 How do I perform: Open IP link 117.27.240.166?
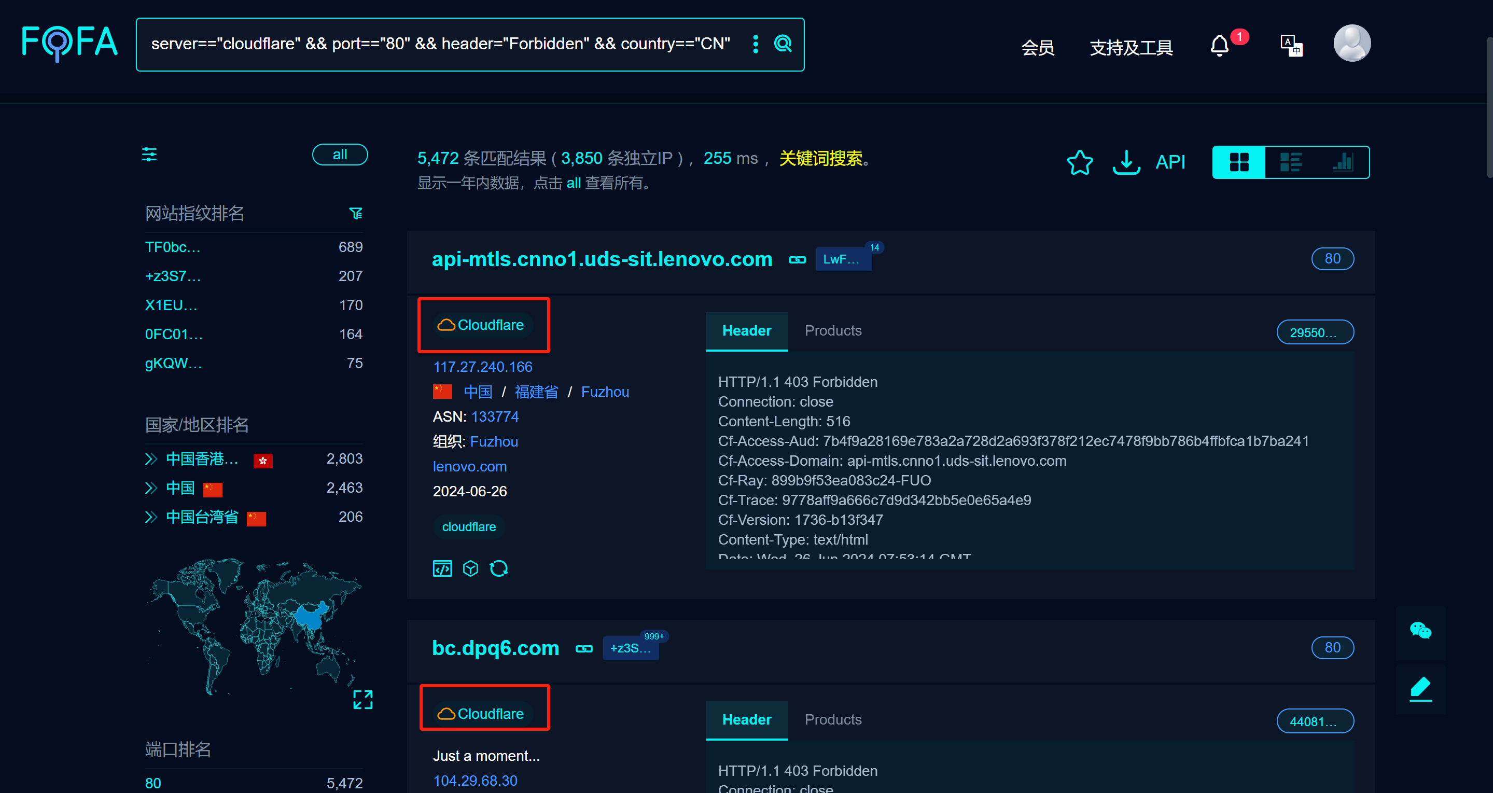click(x=482, y=367)
